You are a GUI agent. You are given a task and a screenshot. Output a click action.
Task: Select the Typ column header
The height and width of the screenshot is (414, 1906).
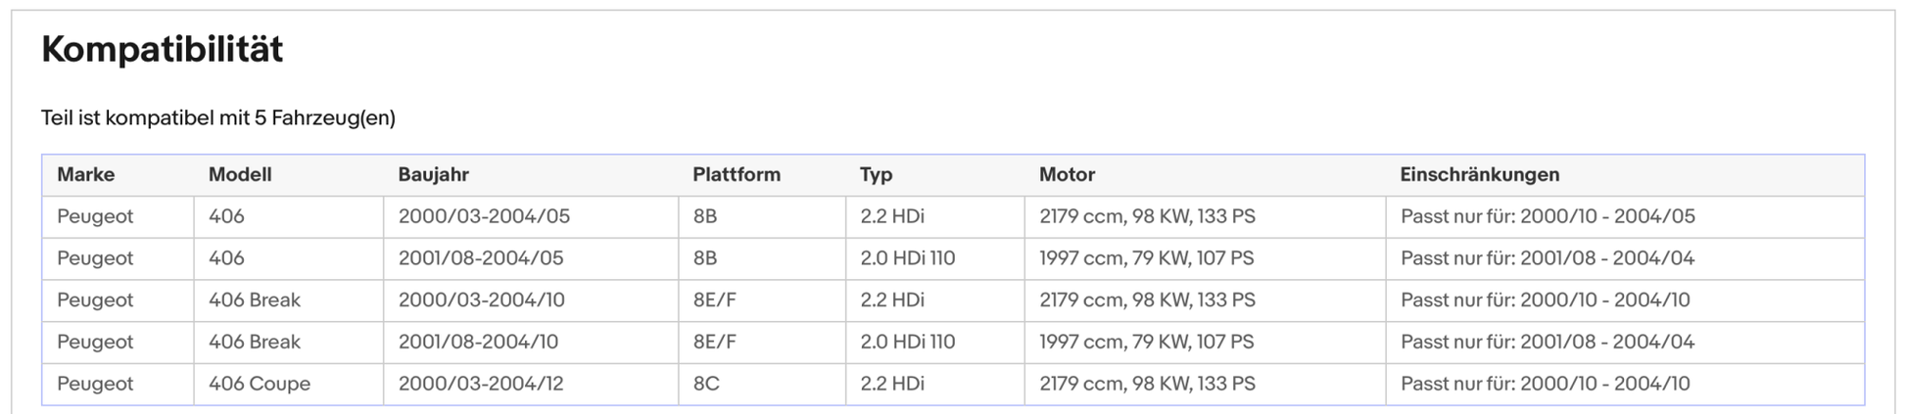877,174
